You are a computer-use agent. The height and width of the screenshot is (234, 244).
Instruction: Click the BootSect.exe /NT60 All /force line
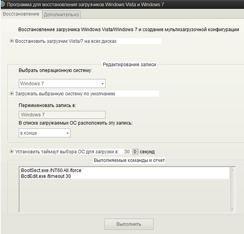[x=51, y=170]
